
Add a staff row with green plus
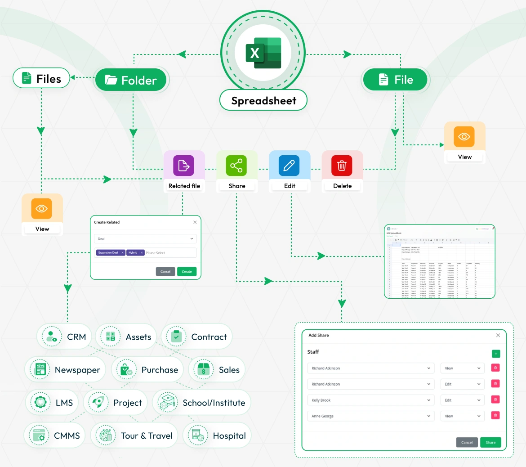pyautogui.click(x=496, y=354)
